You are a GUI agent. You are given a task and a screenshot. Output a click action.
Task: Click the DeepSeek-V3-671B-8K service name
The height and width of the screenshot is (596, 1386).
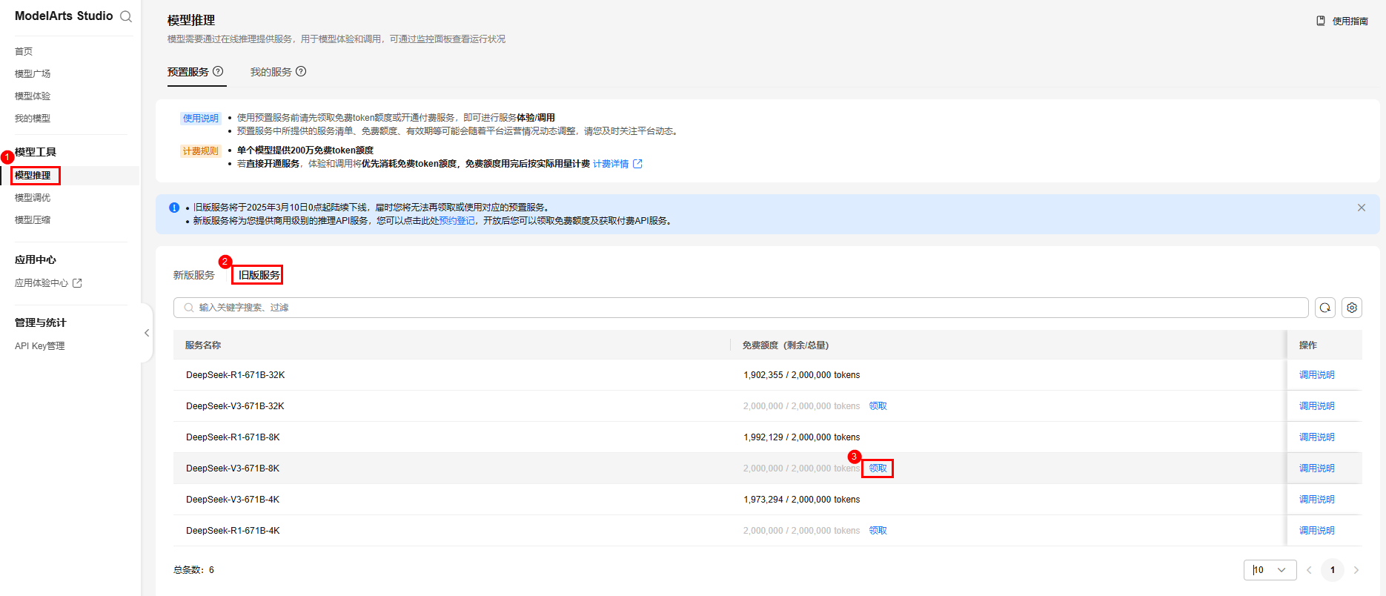233,468
